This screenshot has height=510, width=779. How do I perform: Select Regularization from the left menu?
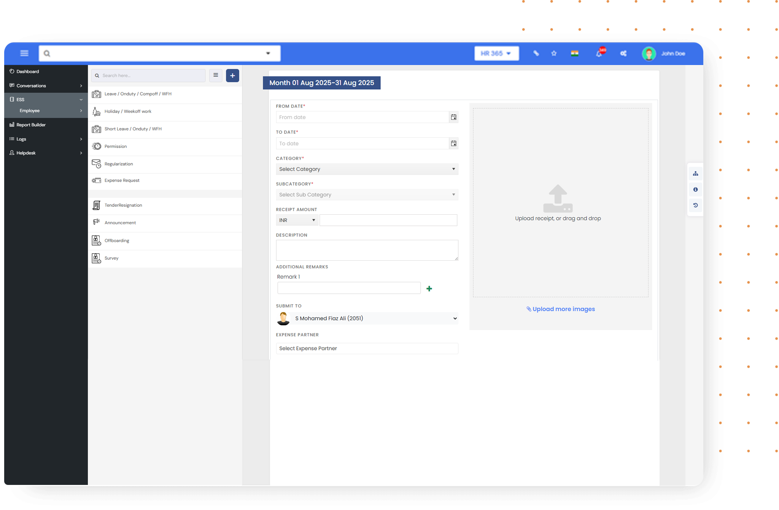119,164
